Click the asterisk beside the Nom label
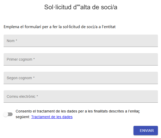The width and height of the screenshot is (161, 138). coord(16,40)
